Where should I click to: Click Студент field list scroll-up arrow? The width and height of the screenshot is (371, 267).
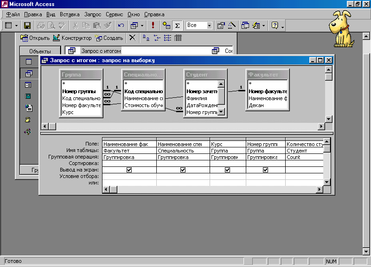221,84
